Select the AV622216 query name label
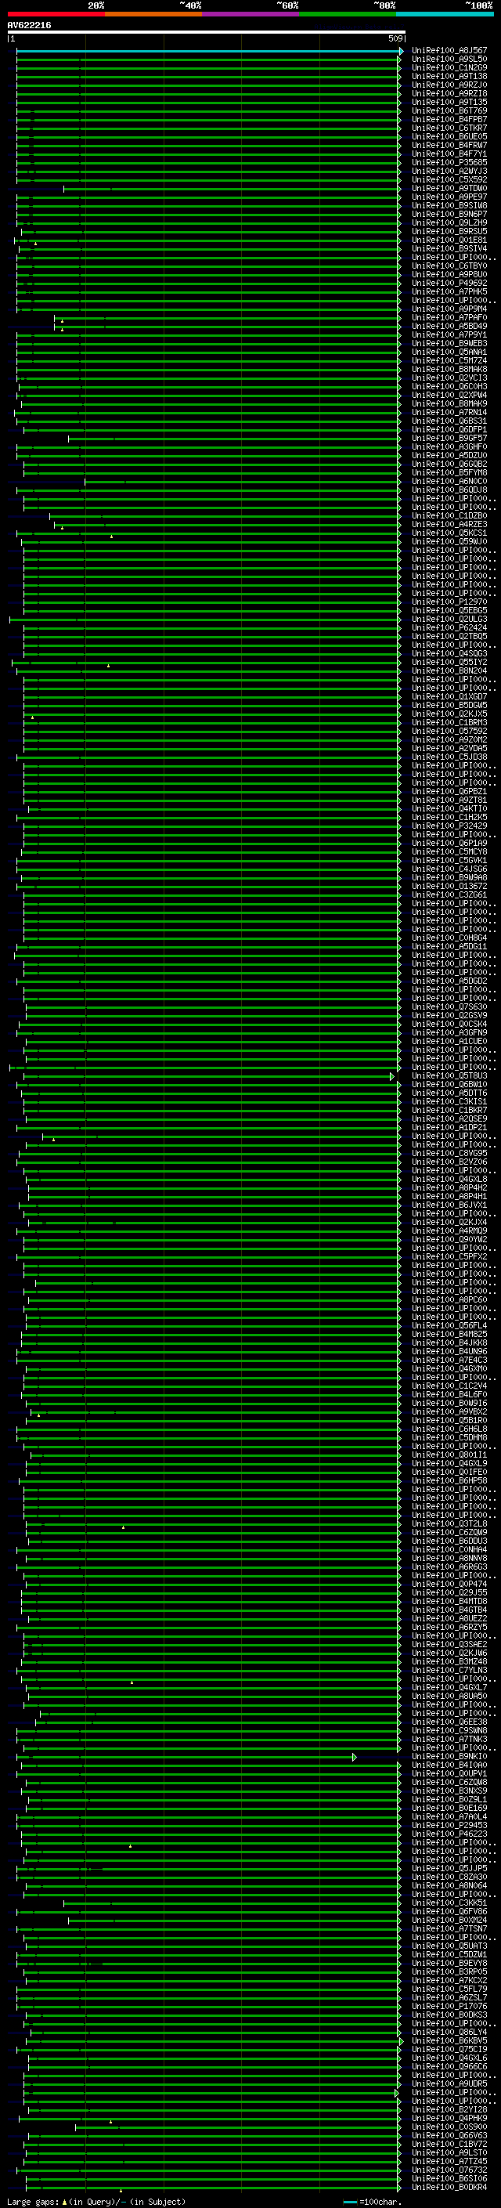501x2208 pixels. click(29, 25)
